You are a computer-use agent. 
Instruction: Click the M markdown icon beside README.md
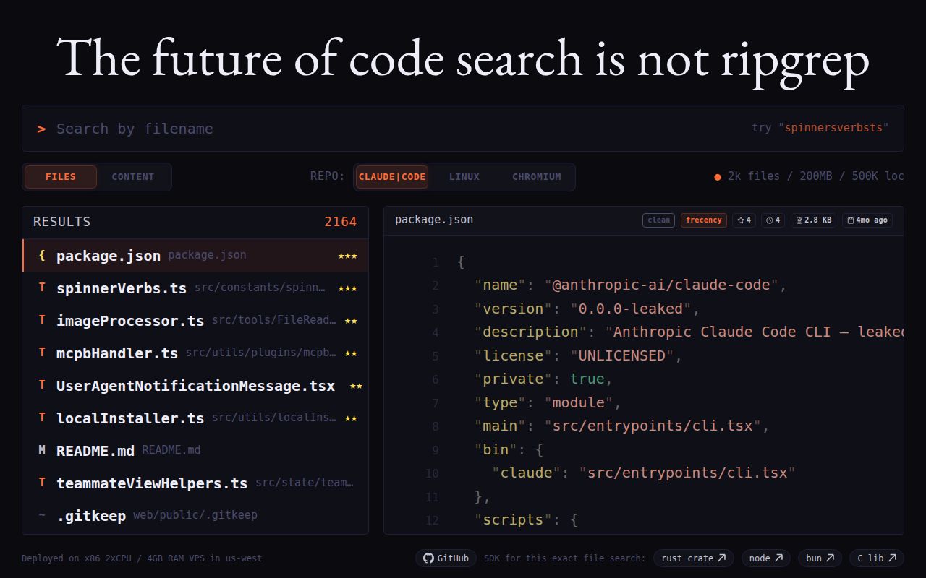pyautogui.click(x=42, y=450)
